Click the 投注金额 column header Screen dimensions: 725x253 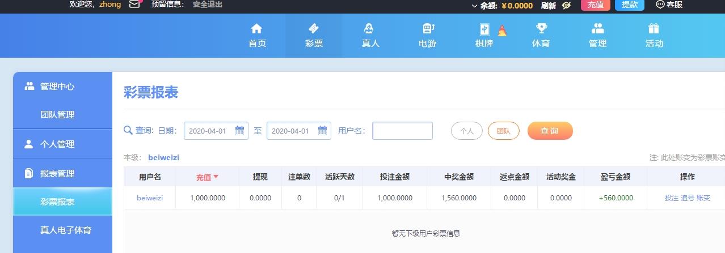click(x=395, y=177)
